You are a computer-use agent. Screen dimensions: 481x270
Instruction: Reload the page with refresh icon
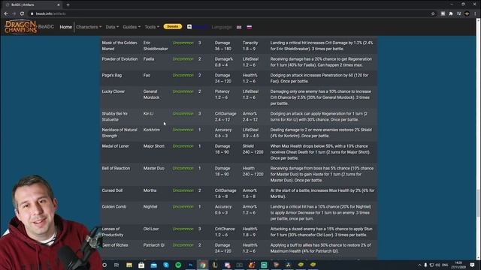tap(22, 13)
